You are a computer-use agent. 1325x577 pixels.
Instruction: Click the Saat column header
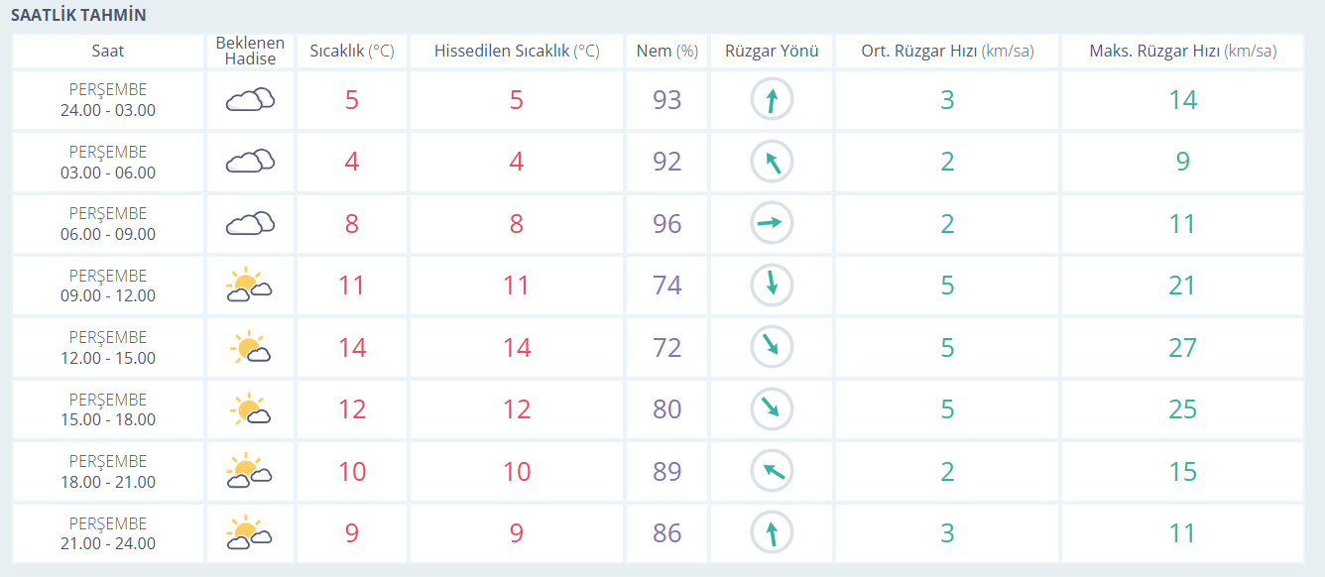108,52
